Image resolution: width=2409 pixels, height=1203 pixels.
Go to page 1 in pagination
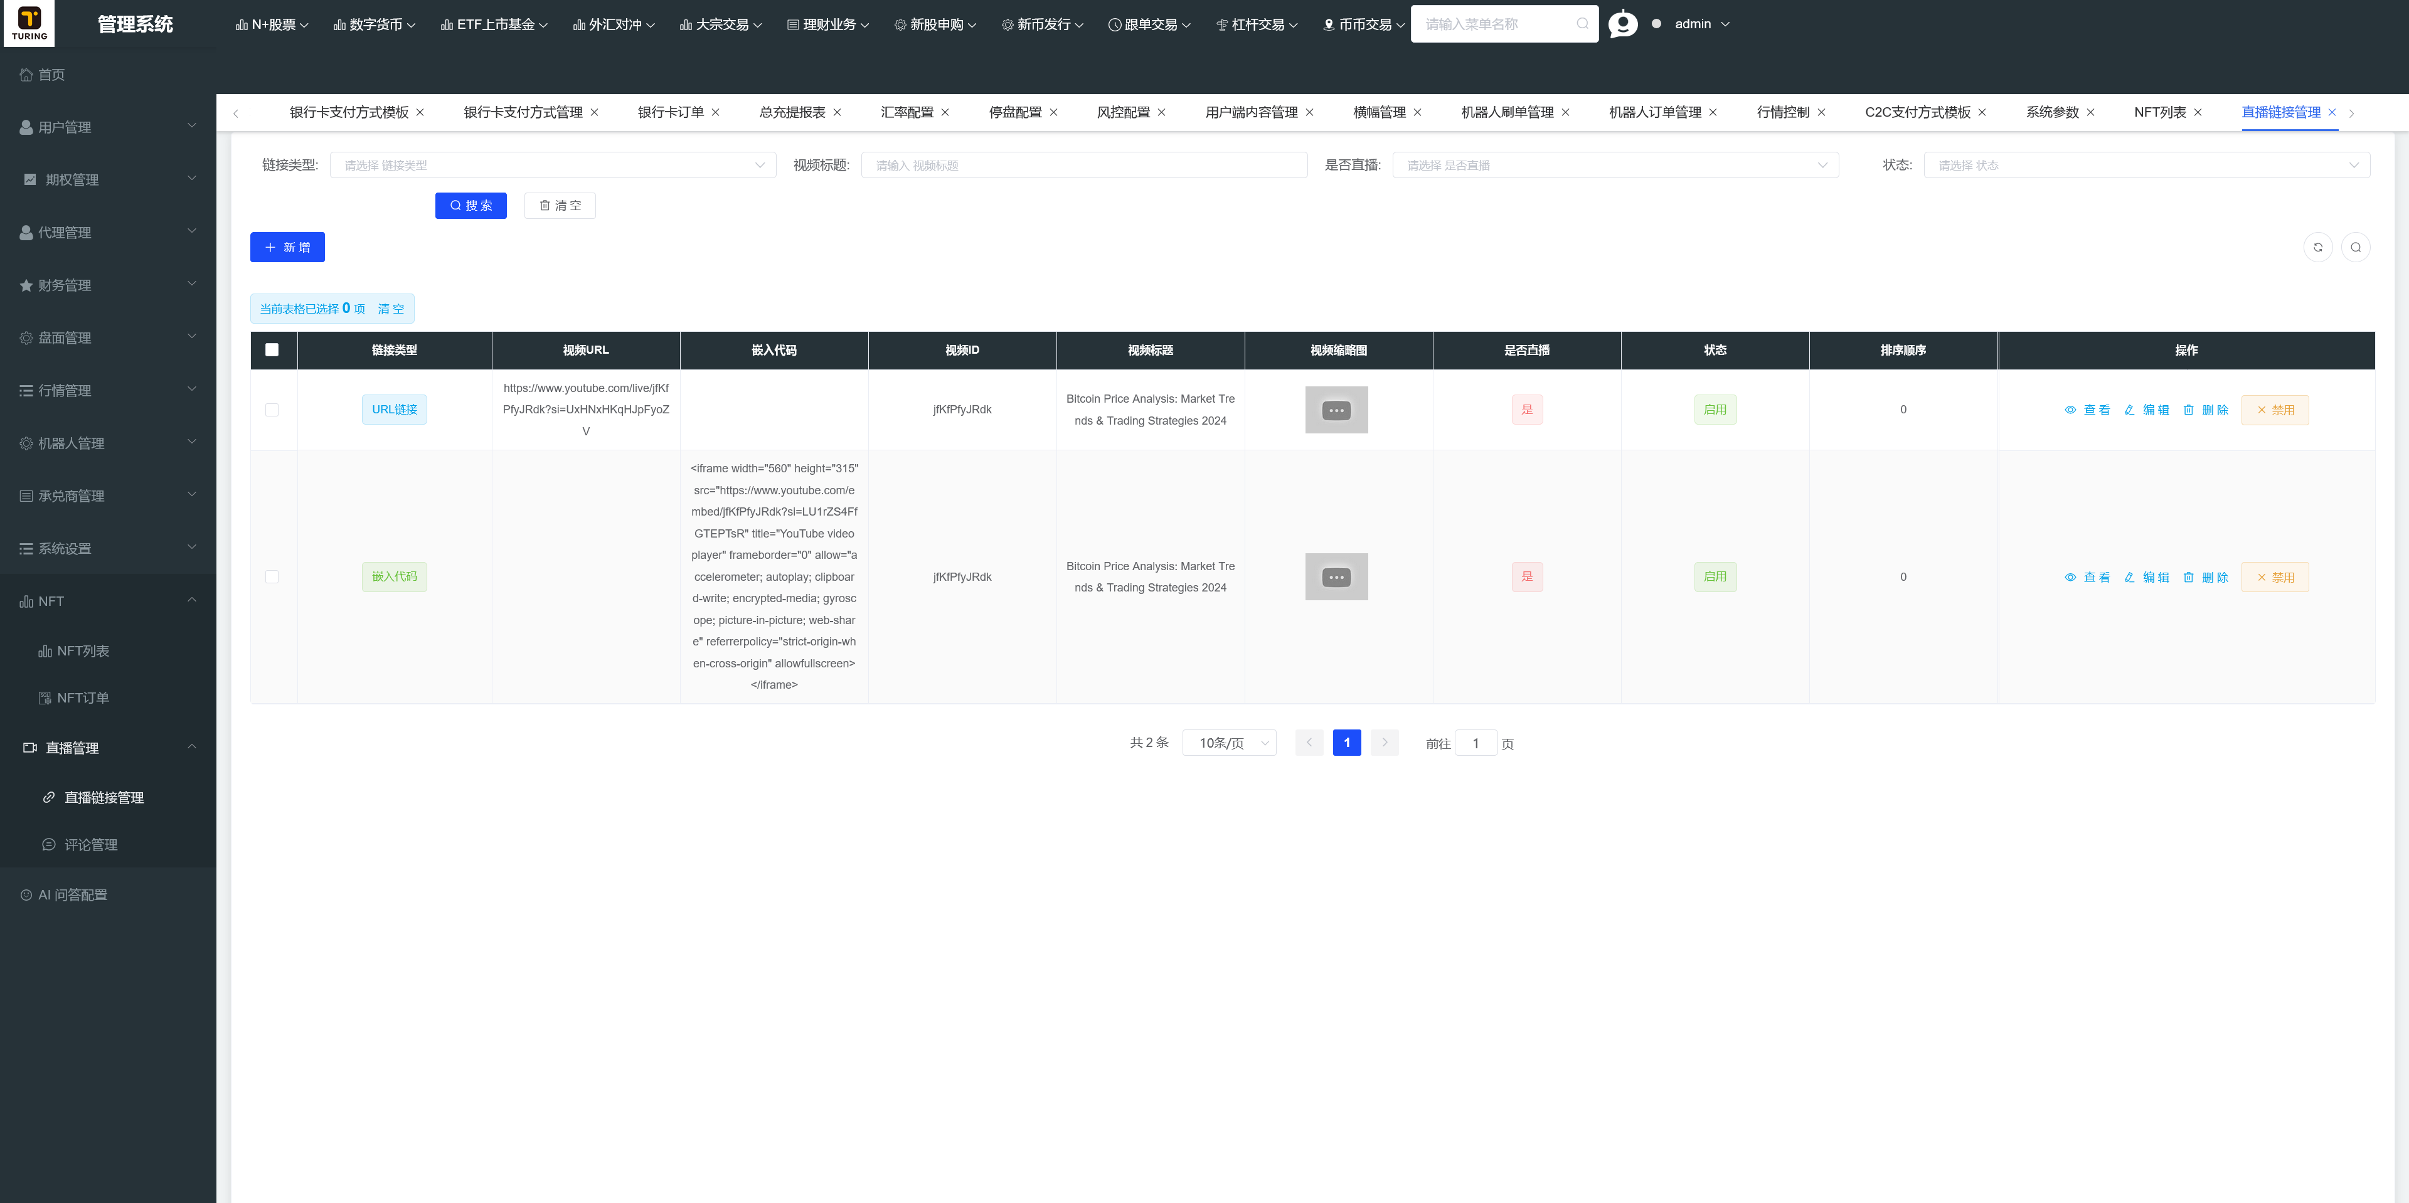point(1347,742)
